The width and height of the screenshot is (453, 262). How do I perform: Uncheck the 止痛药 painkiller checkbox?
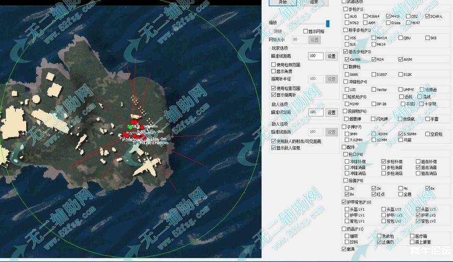(379, 242)
